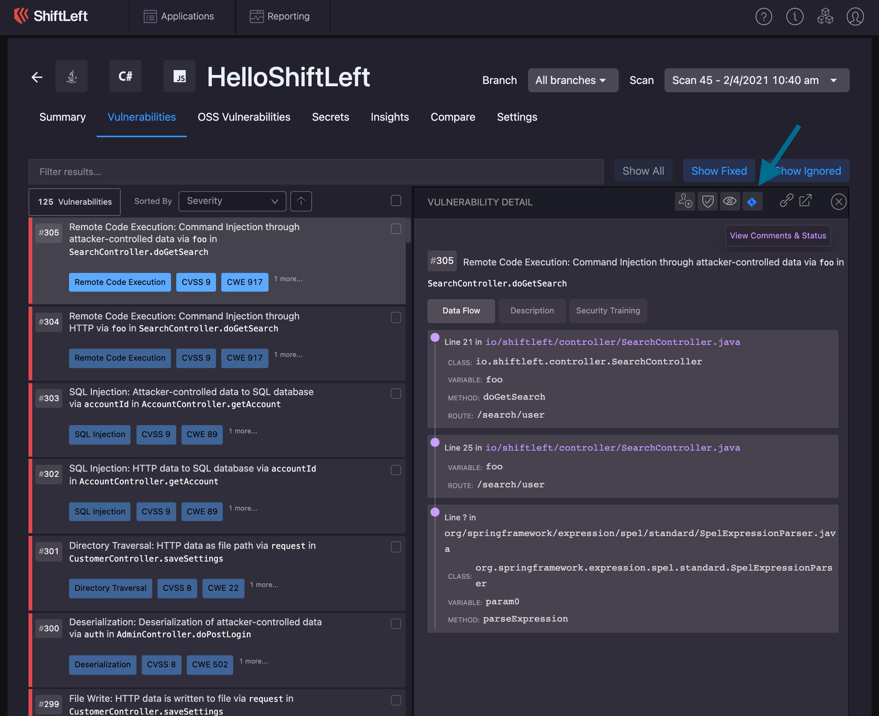The width and height of the screenshot is (879, 716).
Task: Open the Settings tab
Action: pyautogui.click(x=517, y=117)
